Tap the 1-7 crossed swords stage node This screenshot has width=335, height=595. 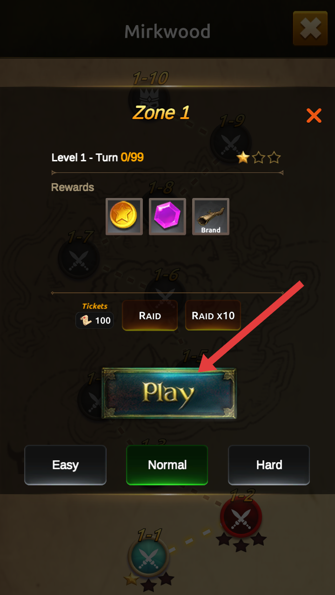pyautogui.click(x=79, y=258)
